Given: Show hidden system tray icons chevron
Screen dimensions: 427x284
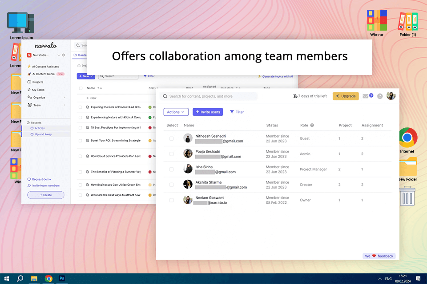Looking at the screenshot, I should point(380,279).
